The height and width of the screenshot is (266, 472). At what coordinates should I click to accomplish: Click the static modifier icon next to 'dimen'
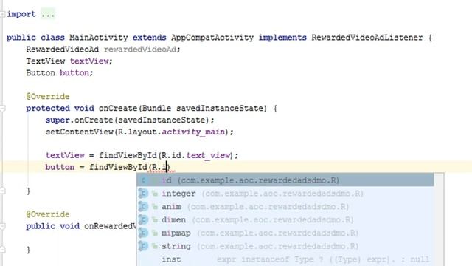(x=155, y=220)
